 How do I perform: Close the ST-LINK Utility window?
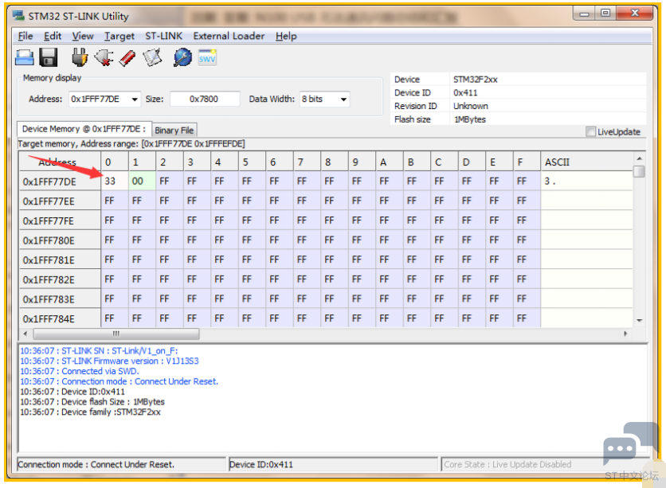coord(635,14)
